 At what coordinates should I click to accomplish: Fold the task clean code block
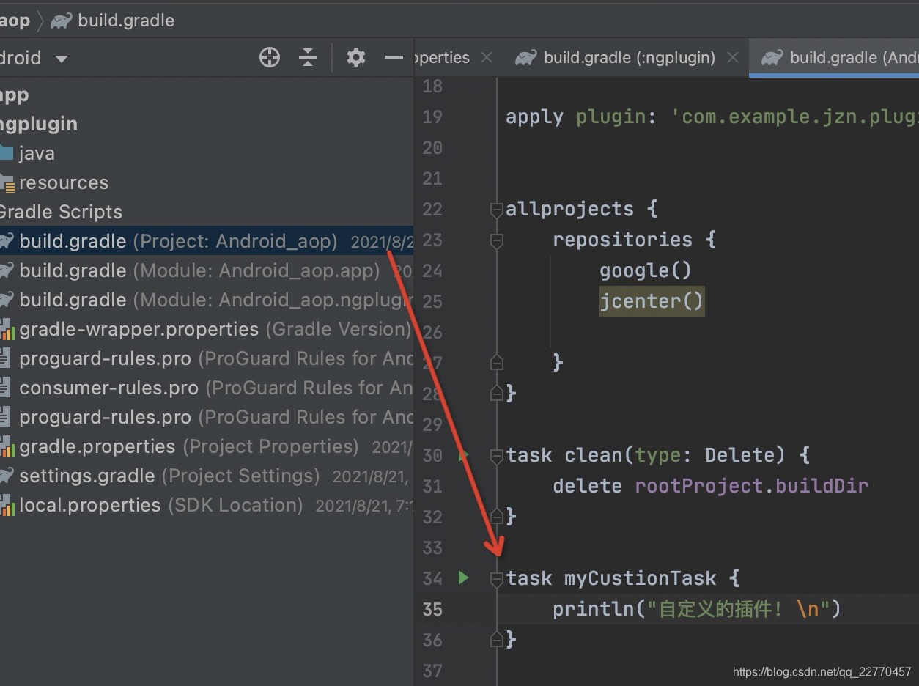click(496, 455)
